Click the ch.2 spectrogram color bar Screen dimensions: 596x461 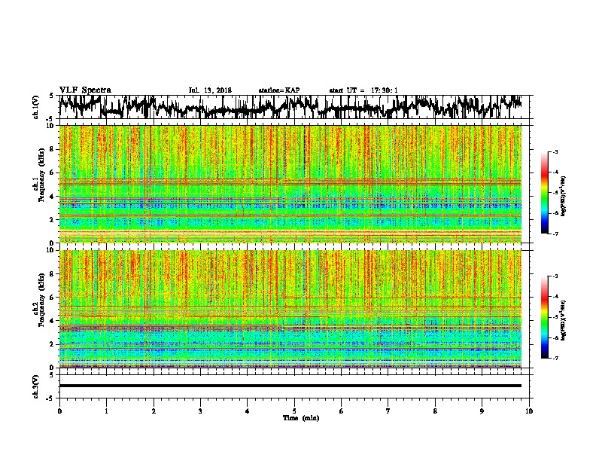click(x=544, y=317)
